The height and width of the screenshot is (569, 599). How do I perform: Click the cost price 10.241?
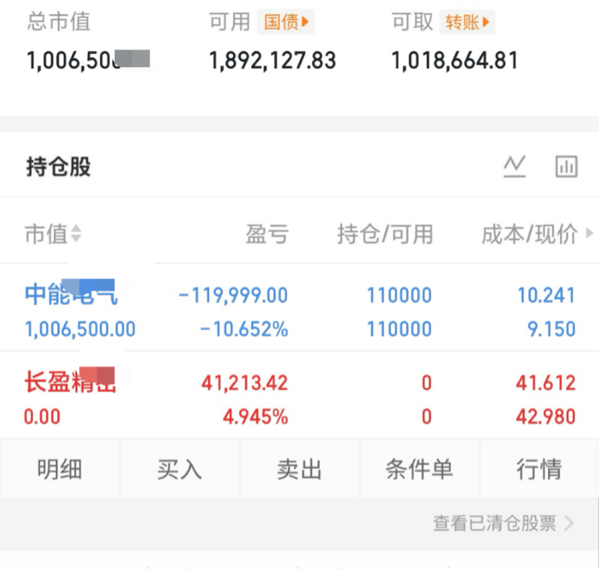point(546,295)
